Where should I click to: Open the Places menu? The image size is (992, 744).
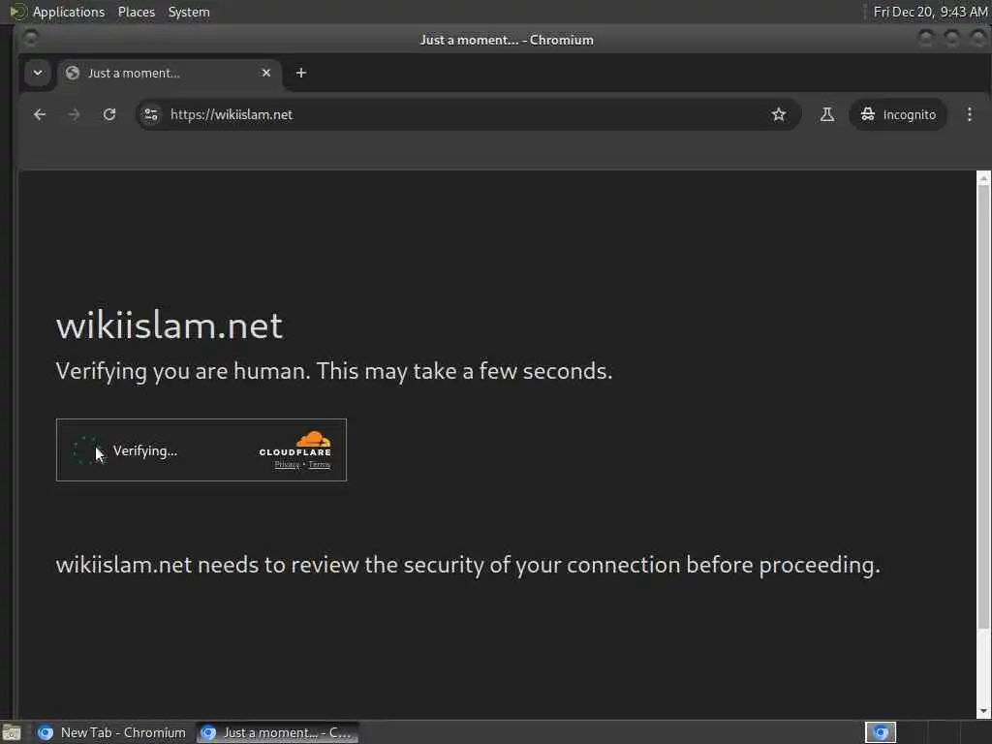click(137, 12)
